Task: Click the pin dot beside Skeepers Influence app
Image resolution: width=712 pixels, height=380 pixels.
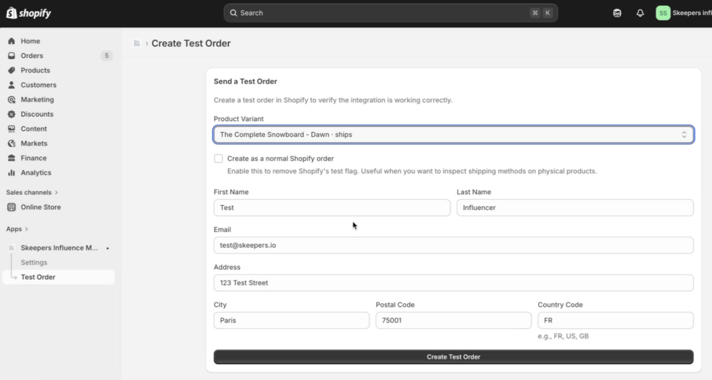Action: (108, 248)
